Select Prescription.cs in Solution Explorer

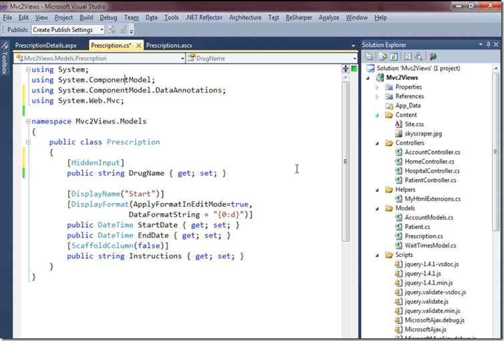tap(424, 236)
